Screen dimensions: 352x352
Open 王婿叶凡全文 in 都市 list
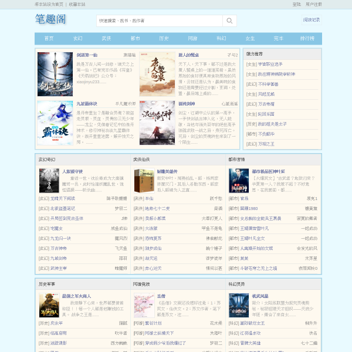(252, 238)
